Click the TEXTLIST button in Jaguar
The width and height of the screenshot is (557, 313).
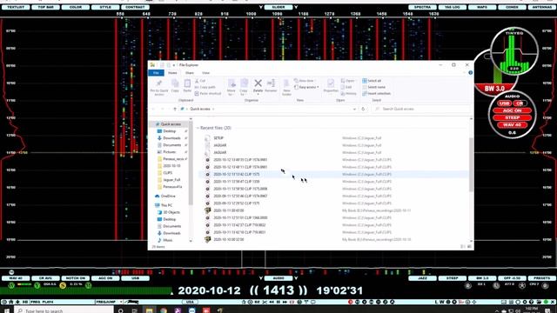16,7
